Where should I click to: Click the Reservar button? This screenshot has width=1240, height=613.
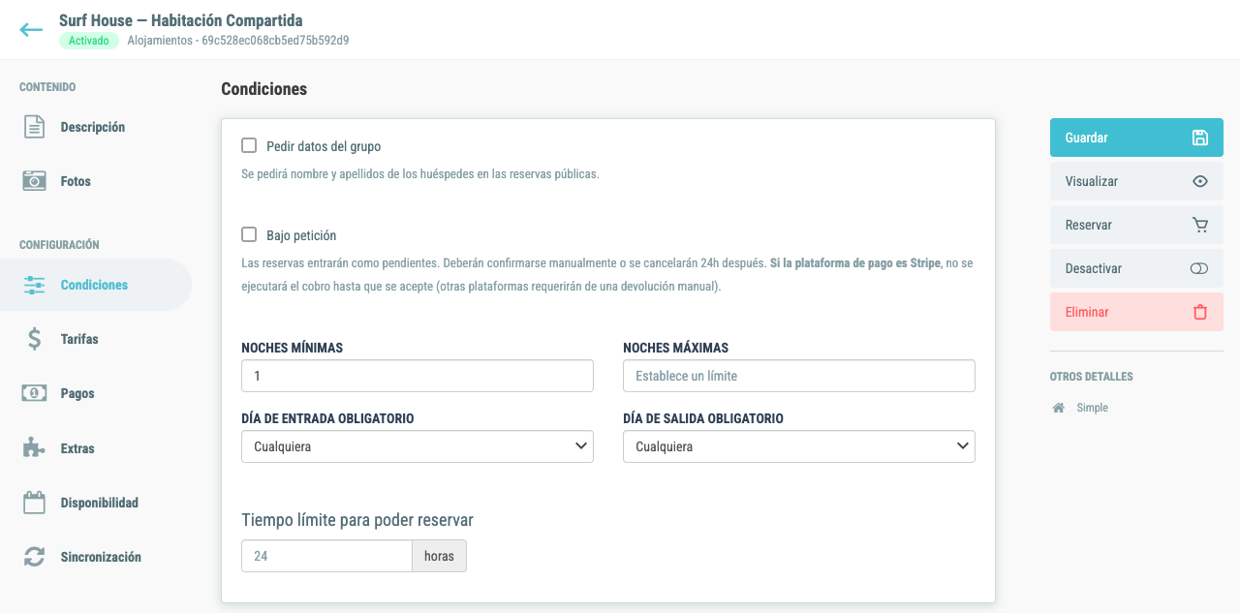[x=1136, y=225]
